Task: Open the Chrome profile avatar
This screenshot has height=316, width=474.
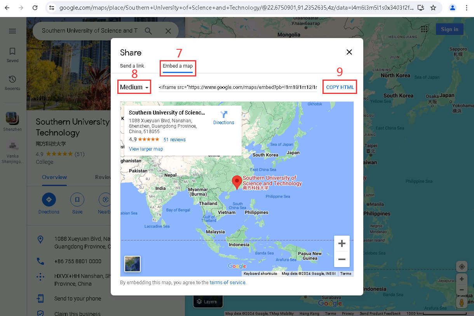Action: 453,8
